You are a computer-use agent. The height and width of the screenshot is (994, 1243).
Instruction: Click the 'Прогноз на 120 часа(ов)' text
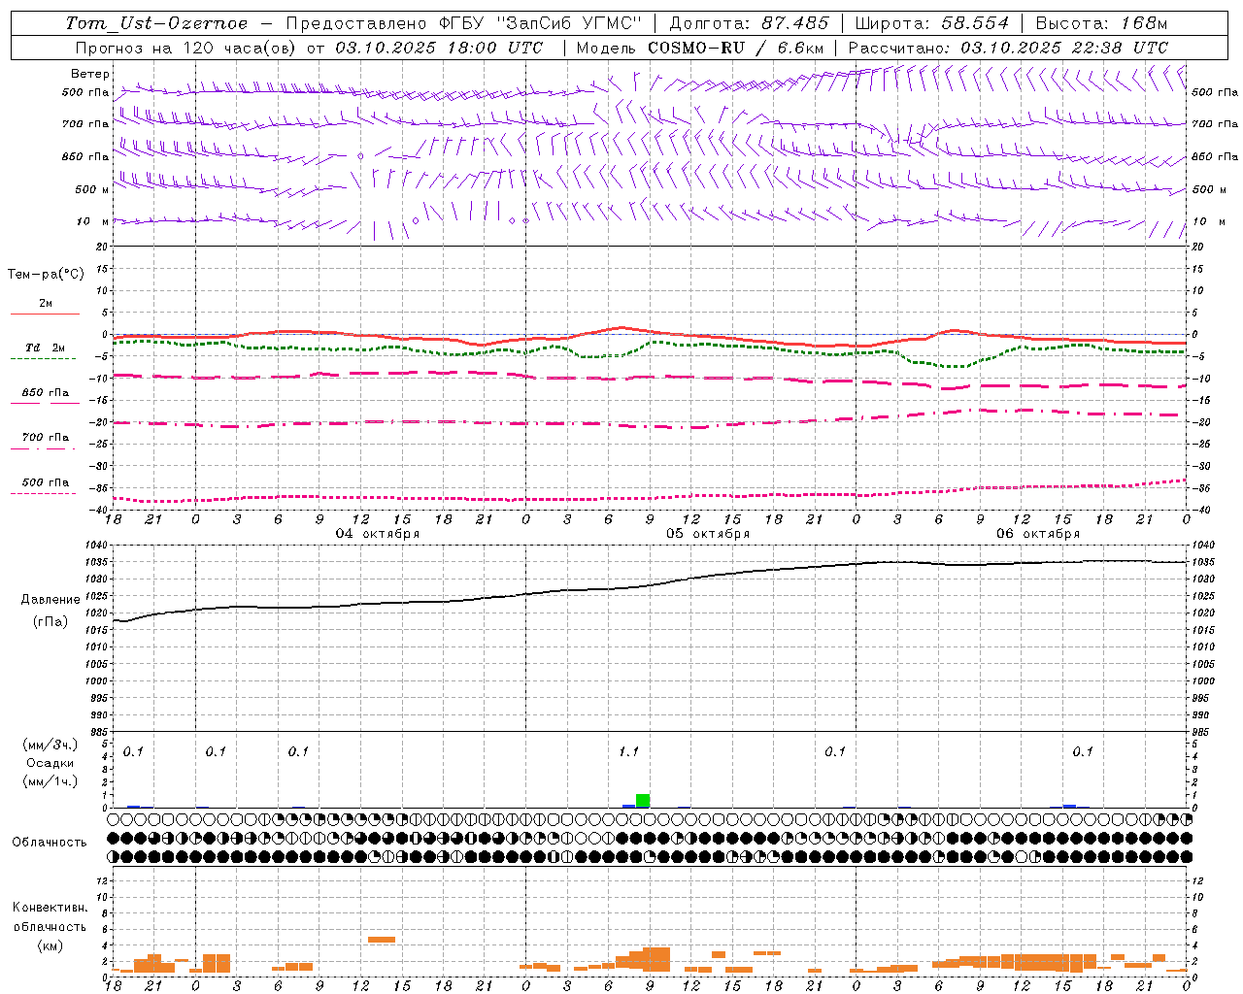[186, 48]
